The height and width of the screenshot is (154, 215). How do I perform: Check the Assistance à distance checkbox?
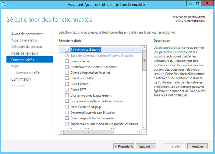coord(67,50)
